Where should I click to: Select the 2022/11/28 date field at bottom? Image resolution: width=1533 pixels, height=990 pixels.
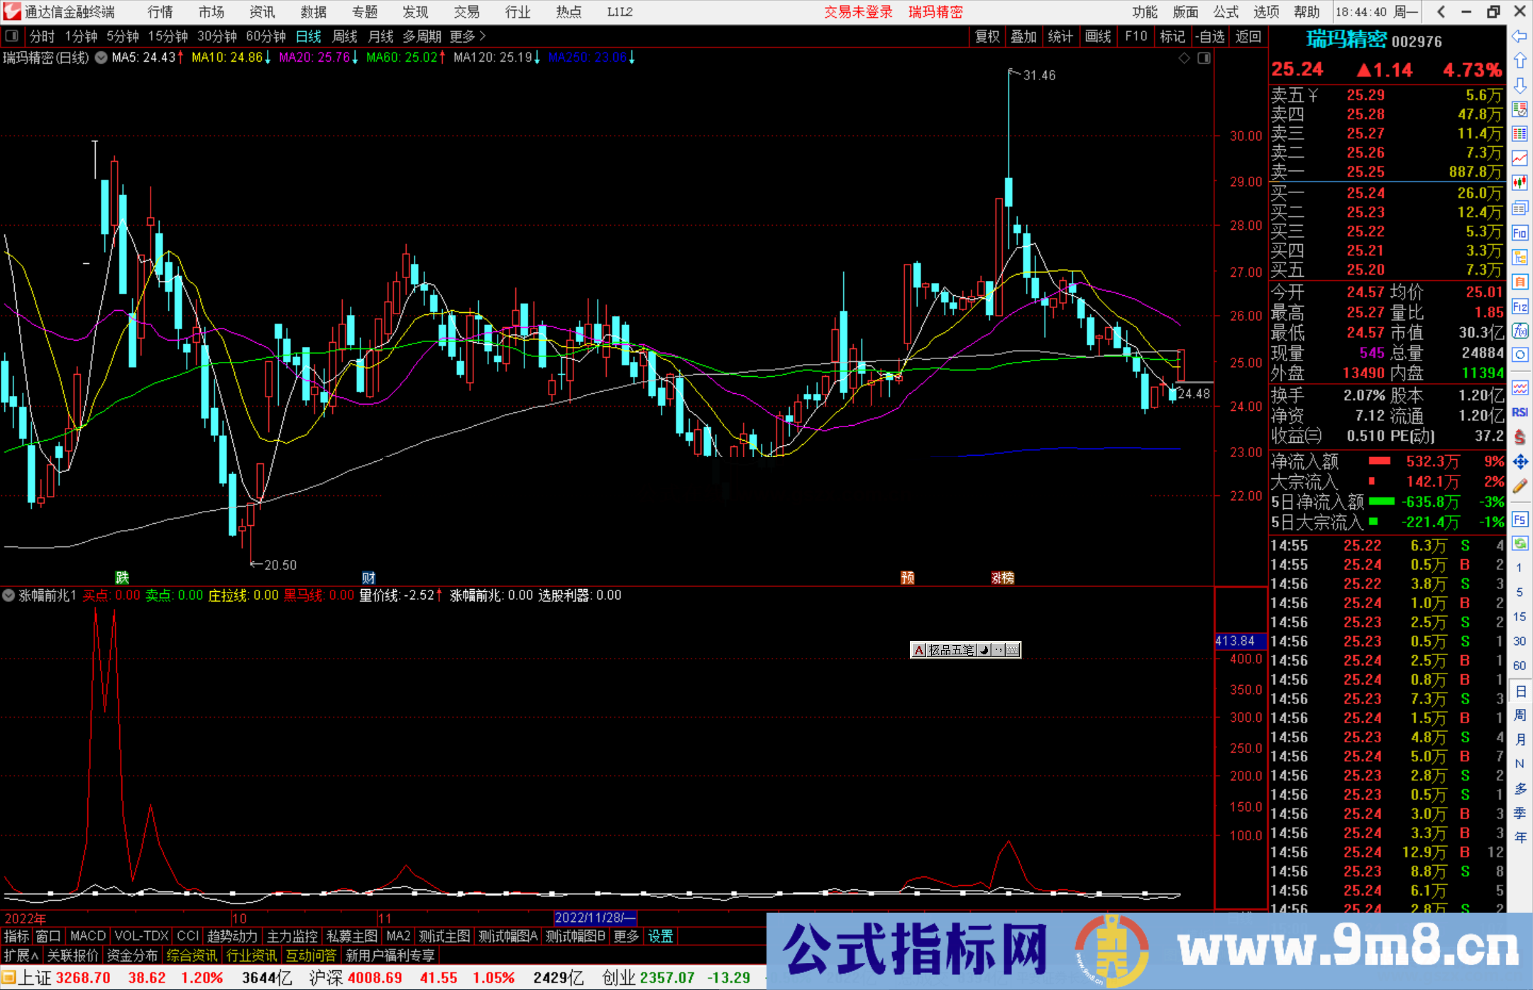click(x=596, y=918)
